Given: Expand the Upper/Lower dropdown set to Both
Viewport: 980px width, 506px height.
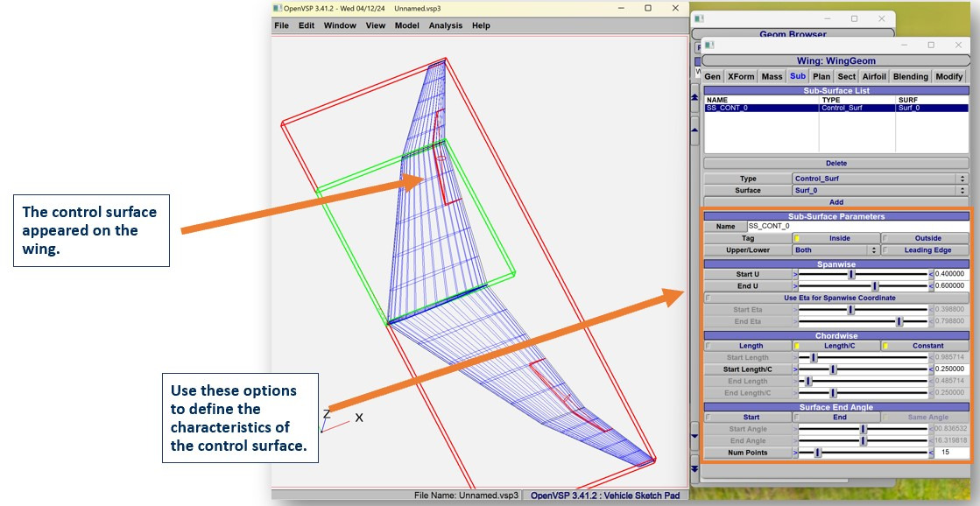Looking at the screenshot, I should pos(835,249).
